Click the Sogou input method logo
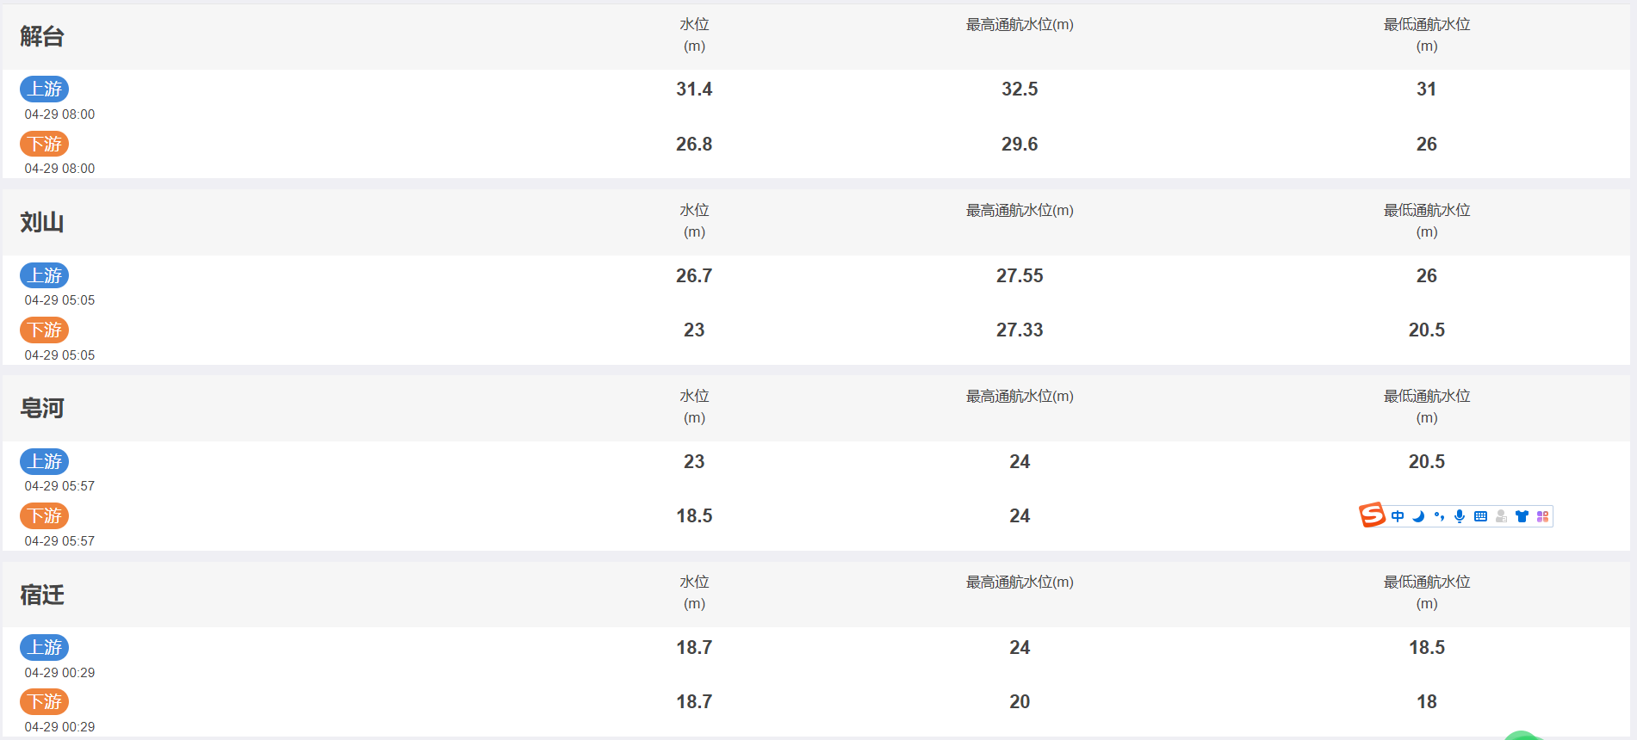This screenshot has width=1637, height=740. tap(1372, 515)
